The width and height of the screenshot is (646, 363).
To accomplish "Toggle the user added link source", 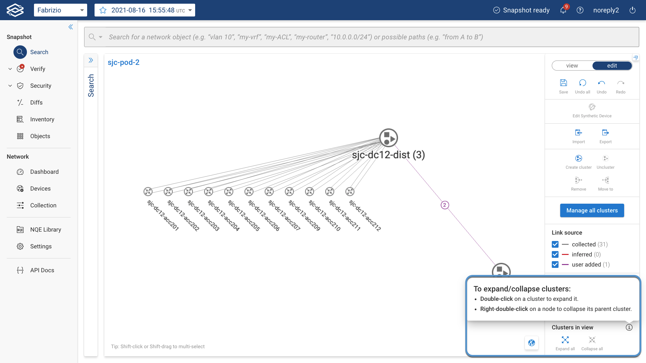I will click(555, 265).
